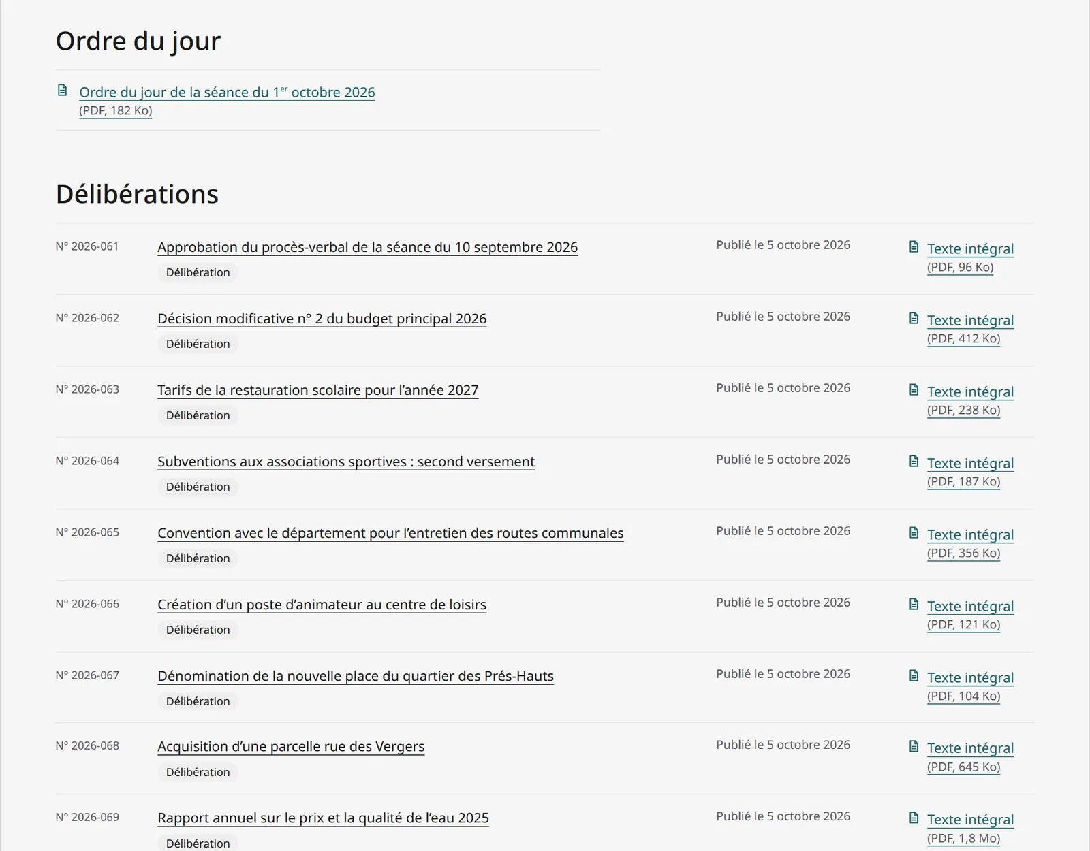Click the PDF icon next to the 412 Ko file
Viewport: 1090px width, 851px height.
click(x=914, y=318)
